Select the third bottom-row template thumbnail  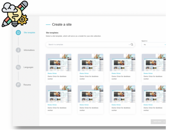(x=123, y=94)
